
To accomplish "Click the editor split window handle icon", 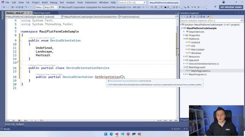I will [177, 16].
